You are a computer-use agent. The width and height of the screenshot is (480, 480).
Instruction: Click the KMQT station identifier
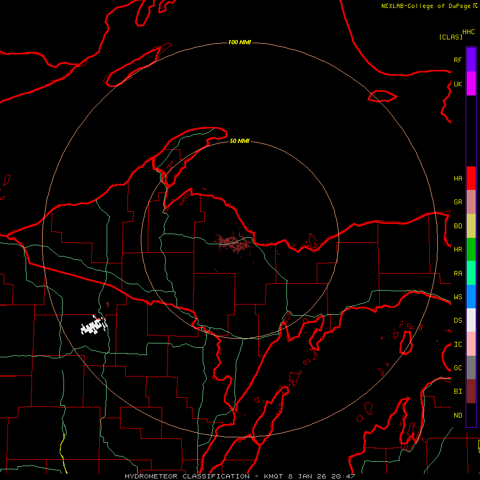tap(274, 476)
